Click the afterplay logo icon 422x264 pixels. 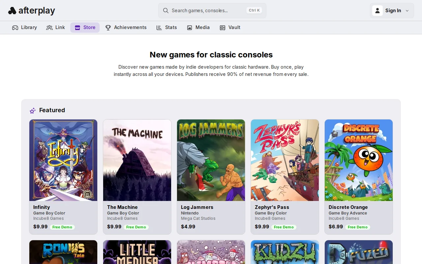point(12,11)
